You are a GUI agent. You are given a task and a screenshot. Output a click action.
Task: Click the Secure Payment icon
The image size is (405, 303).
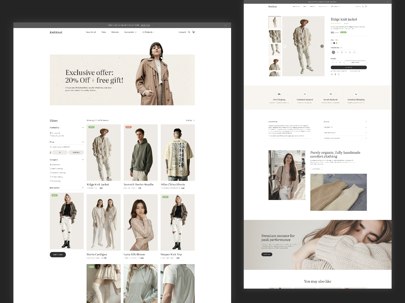331,94
